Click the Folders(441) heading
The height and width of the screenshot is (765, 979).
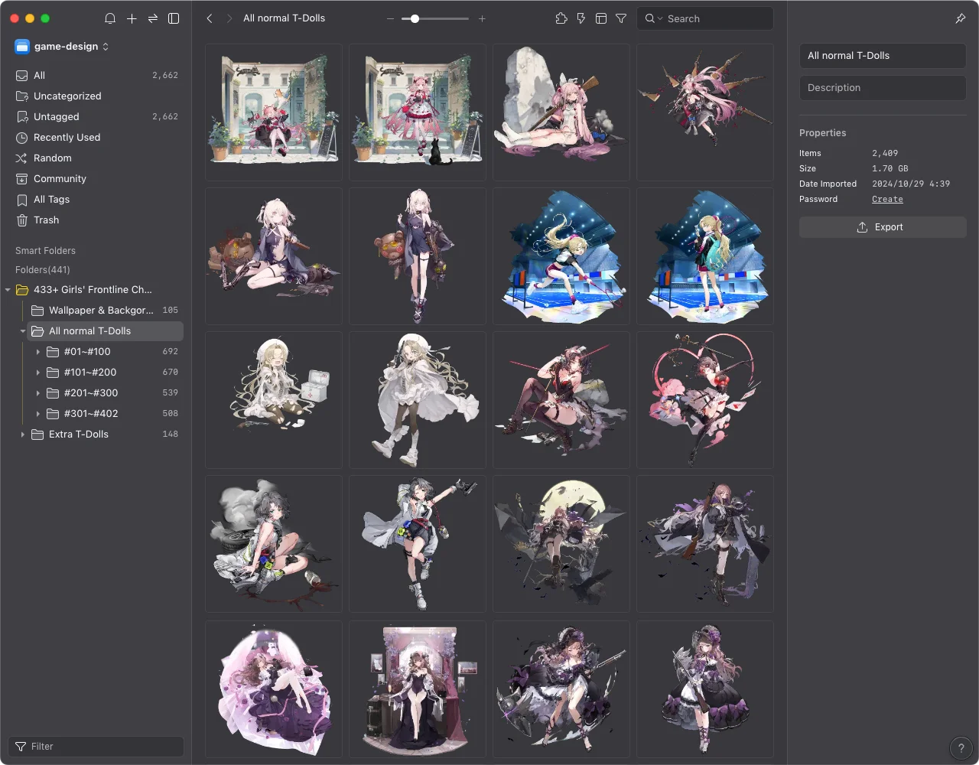click(43, 270)
